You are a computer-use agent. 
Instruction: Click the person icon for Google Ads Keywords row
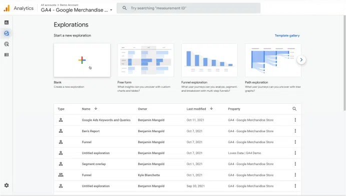click(x=61, y=120)
